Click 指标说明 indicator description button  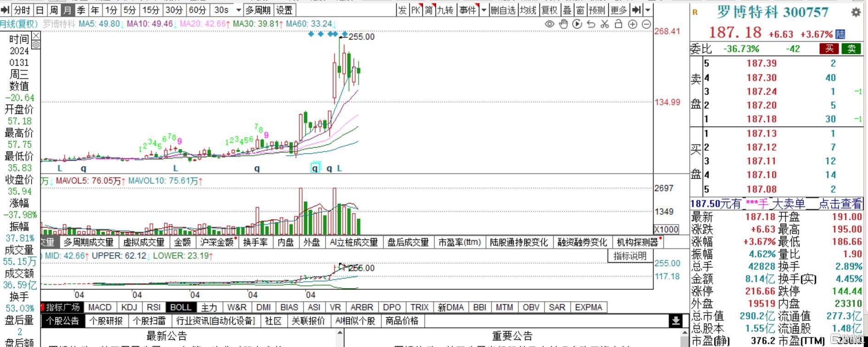[630, 256]
